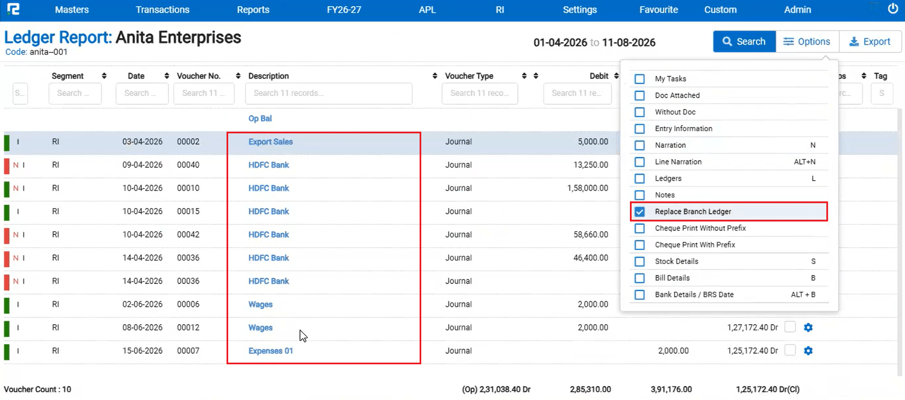Focus the Description search field
The image size is (905, 400).
point(329,93)
